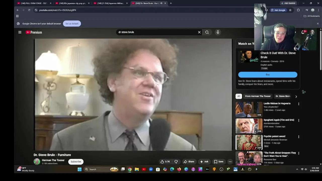This screenshot has height=181, width=322.
Task: Click the video player frame
Action: coord(133,95)
